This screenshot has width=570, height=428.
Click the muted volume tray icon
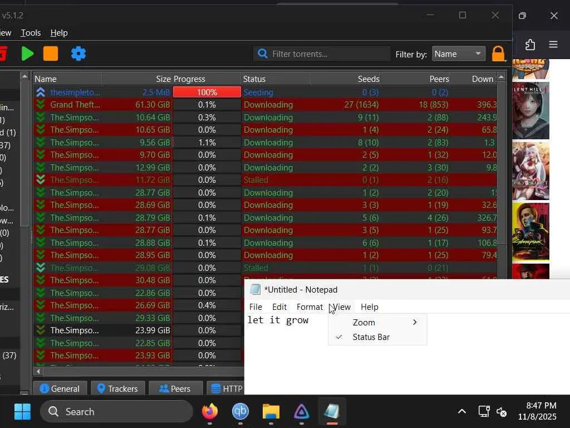tap(502, 412)
